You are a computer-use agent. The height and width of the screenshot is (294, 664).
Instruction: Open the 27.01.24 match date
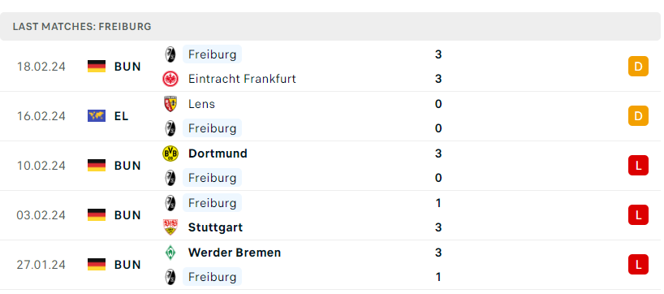point(41,265)
